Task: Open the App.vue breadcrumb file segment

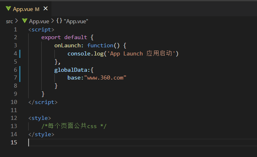Action: [x=39, y=22]
